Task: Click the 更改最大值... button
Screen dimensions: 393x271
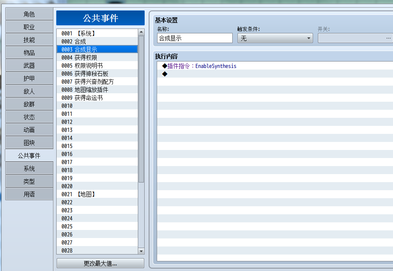Action: pos(100,263)
